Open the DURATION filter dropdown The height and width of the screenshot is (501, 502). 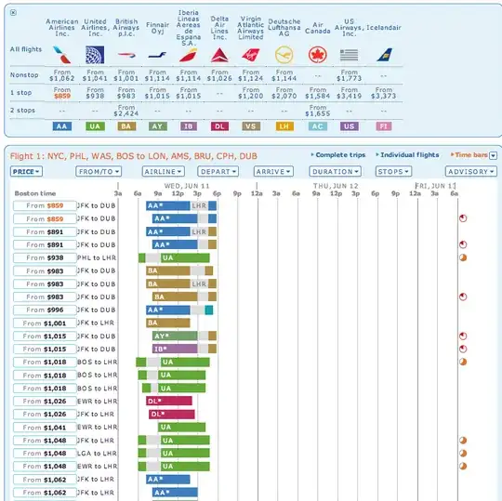tap(336, 172)
